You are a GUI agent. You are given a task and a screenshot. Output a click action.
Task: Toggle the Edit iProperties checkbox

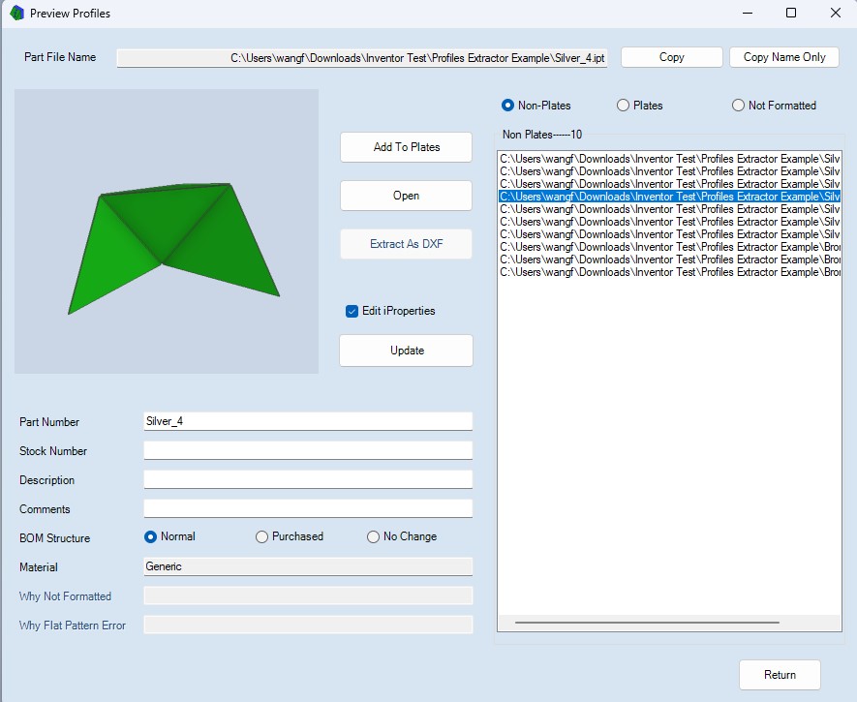click(391, 311)
